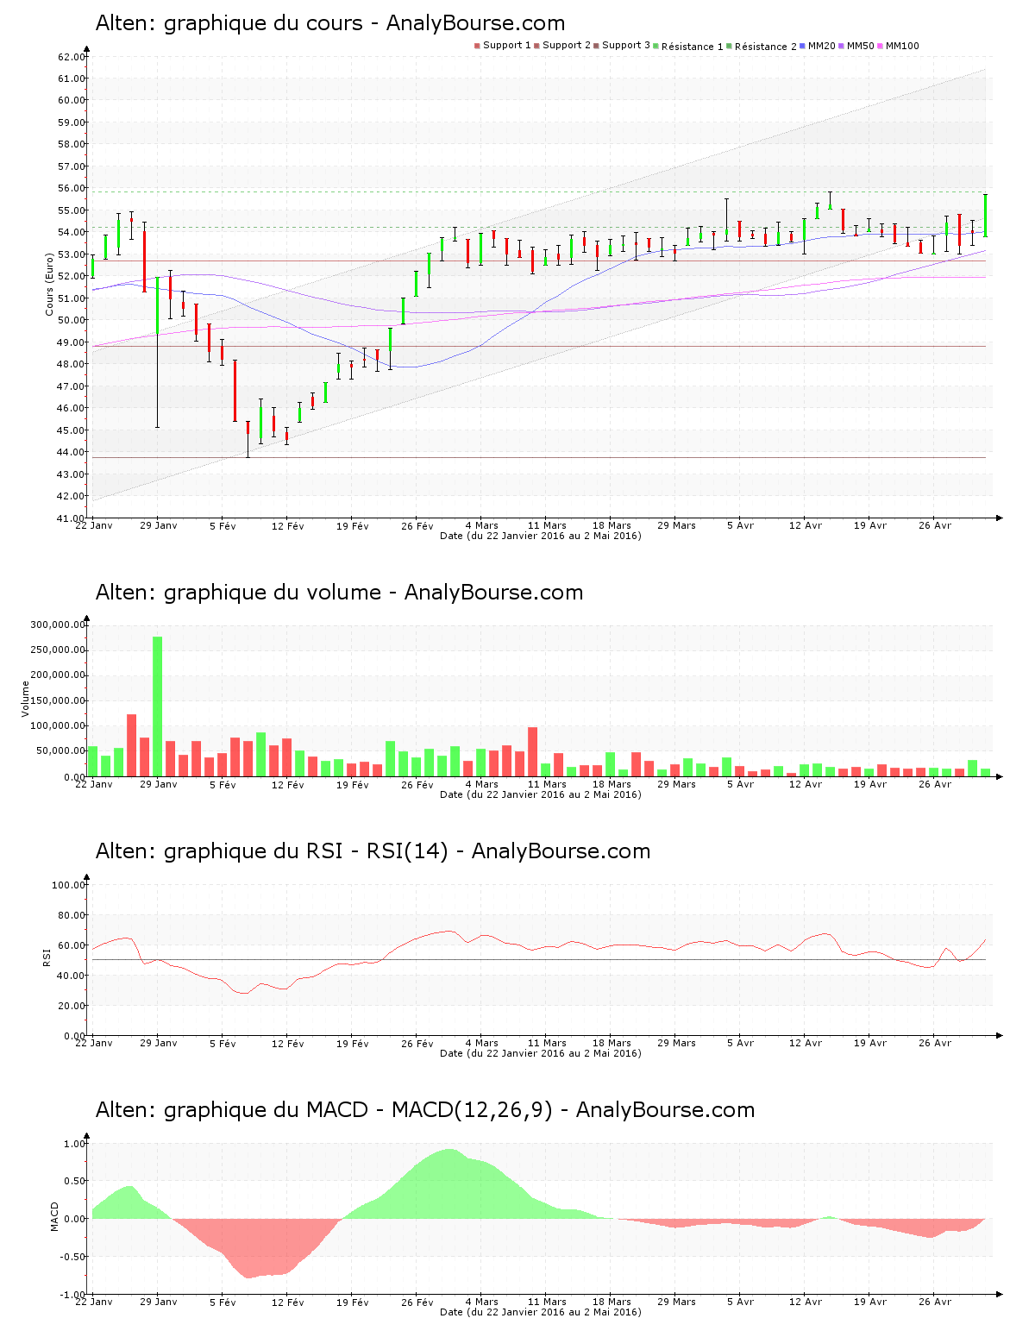The height and width of the screenshot is (1337, 1035).
Task: Click the 'graphique du MACD' chart title
Action: coord(425,1110)
